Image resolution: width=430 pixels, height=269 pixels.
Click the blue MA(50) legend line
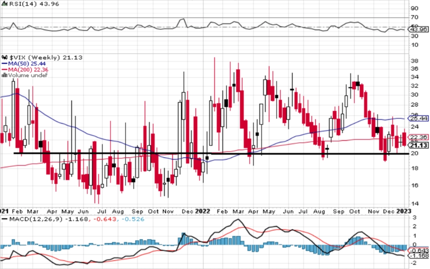(x=4, y=63)
